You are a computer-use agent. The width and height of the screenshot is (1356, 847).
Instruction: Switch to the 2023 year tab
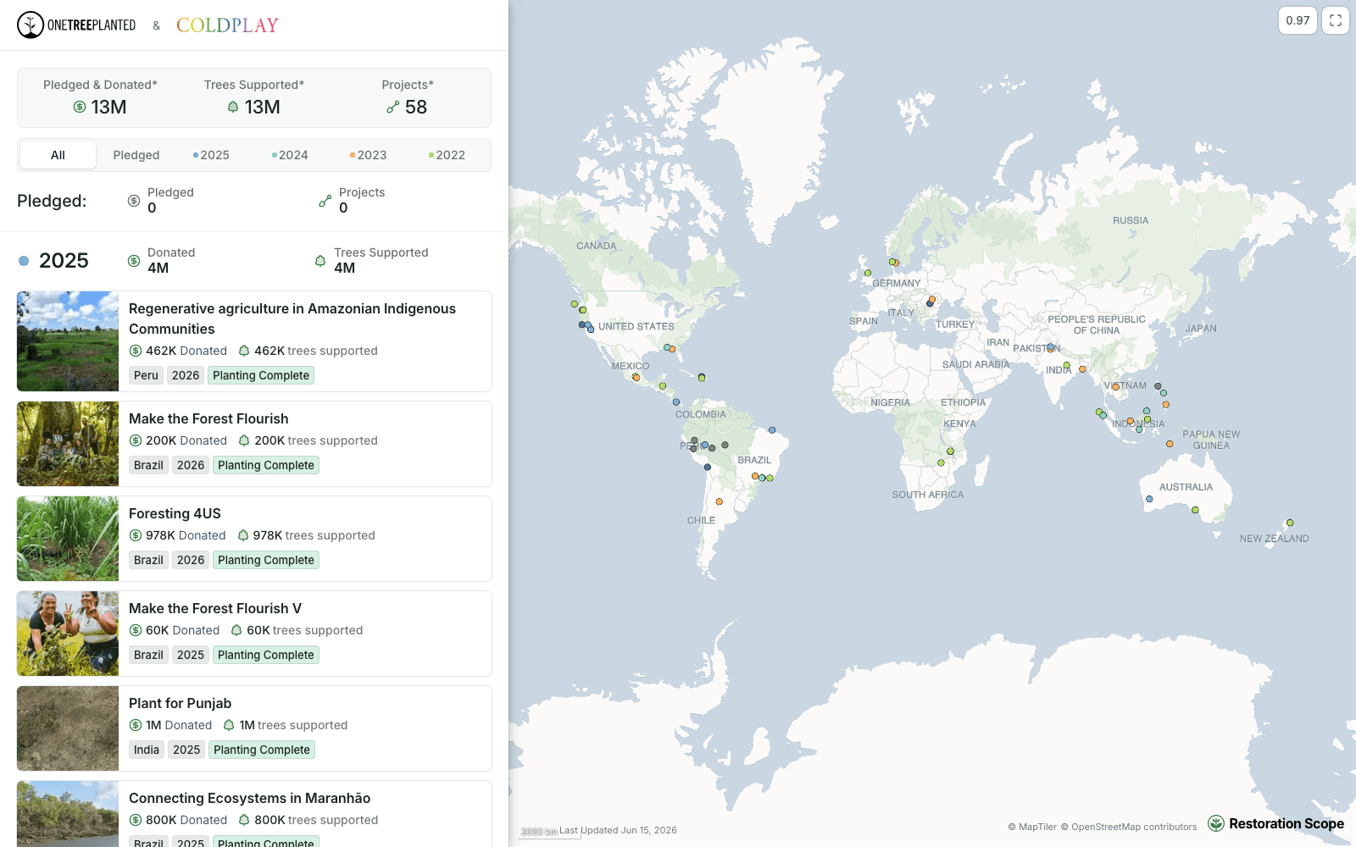[368, 155]
